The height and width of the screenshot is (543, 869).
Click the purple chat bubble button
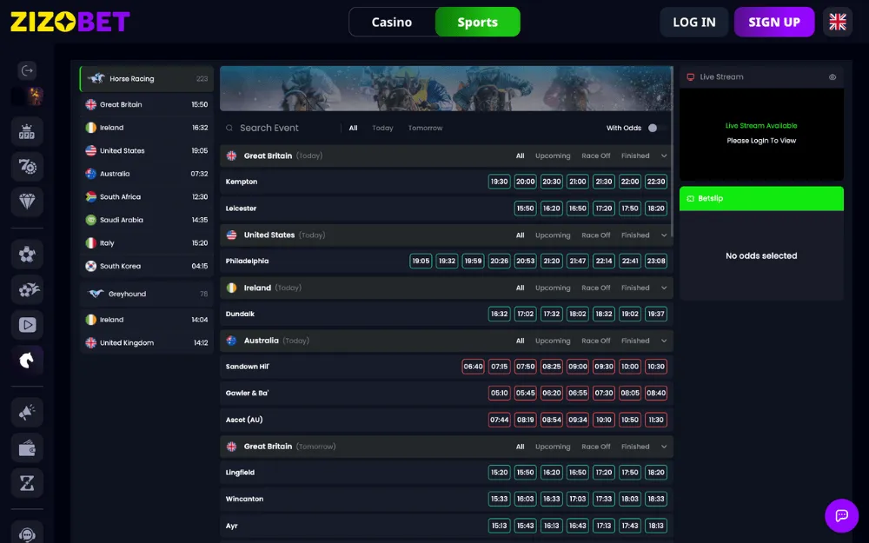[x=841, y=515]
